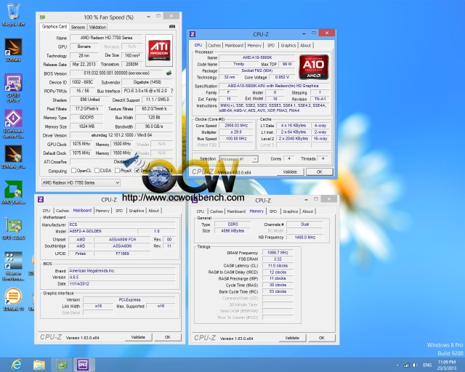The image size is (465, 372).
Task: Switch to CPU-Z via its taskbar icon
Action: 83,364
